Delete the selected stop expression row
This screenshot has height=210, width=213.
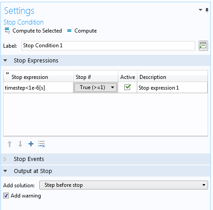coord(41,144)
